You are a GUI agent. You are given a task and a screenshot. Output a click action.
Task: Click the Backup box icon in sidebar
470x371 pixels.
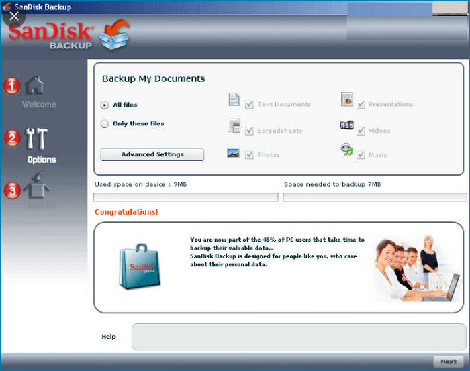(36, 189)
